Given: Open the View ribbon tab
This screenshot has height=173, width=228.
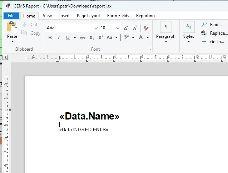Looking at the screenshot, I should tap(47, 16).
